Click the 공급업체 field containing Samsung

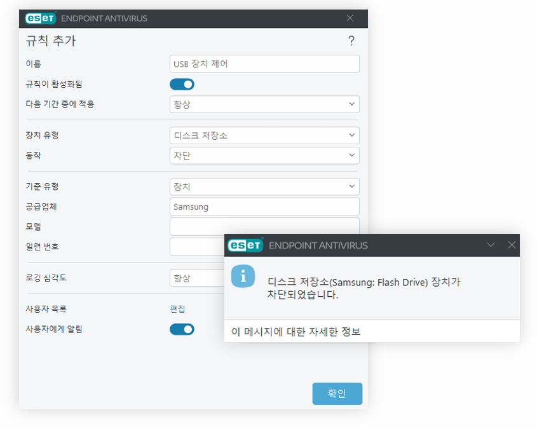point(264,207)
